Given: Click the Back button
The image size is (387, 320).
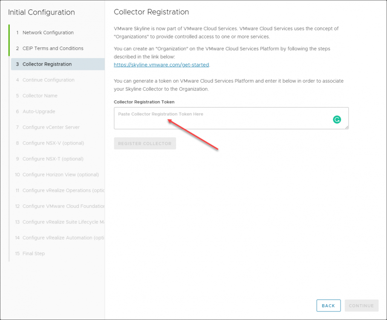Looking at the screenshot, I should coord(328,305).
